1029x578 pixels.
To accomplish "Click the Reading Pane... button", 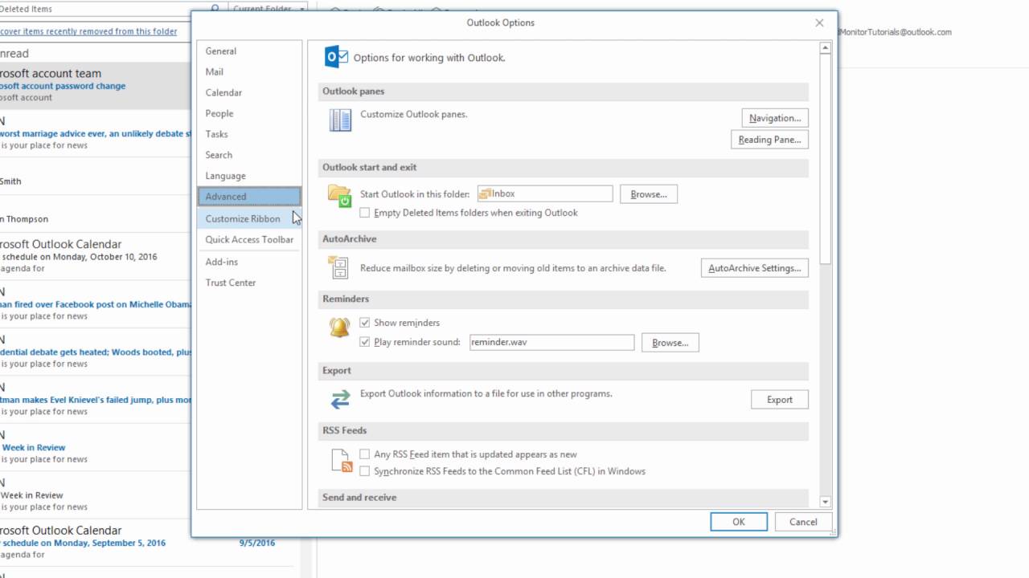I will click(769, 140).
